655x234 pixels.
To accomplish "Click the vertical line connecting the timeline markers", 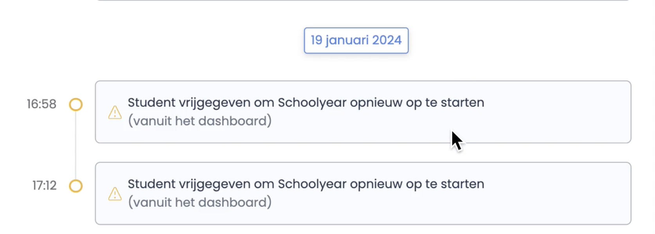I will click(x=76, y=145).
